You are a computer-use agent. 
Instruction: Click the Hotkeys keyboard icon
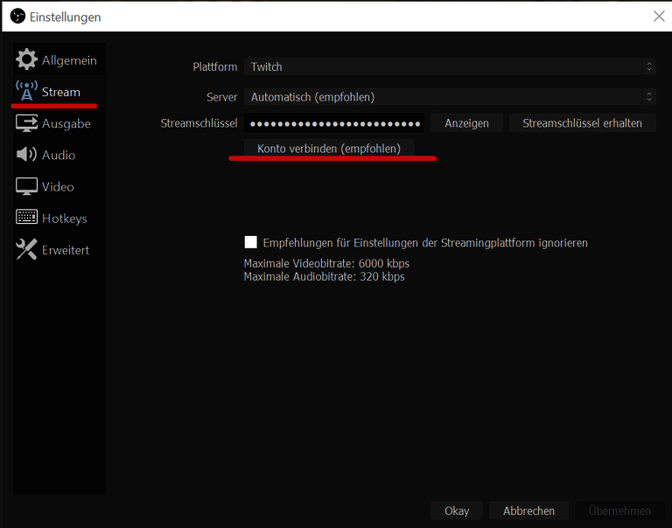[26, 217]
